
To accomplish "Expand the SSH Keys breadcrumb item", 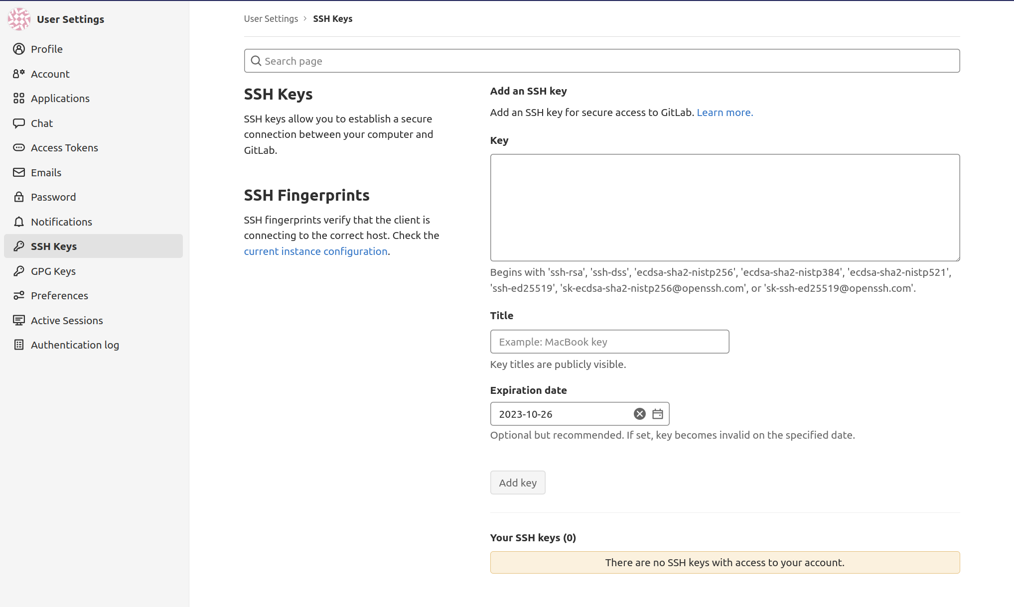I will [332, 18].
